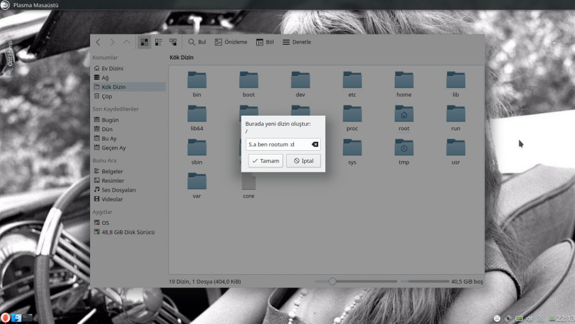Select the bin folder

click(197, 84)
